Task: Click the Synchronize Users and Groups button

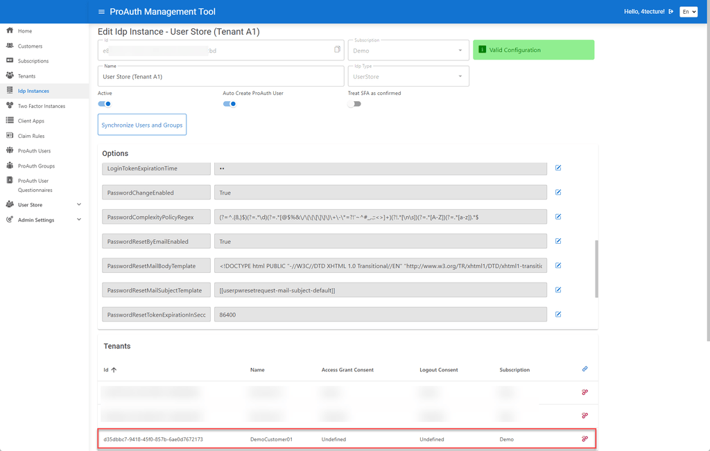Action: click(x=141, y=125)
